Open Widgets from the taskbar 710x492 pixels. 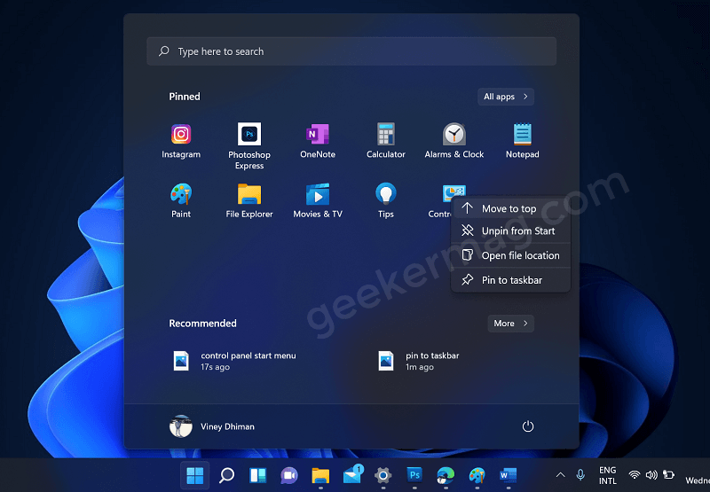257,475
